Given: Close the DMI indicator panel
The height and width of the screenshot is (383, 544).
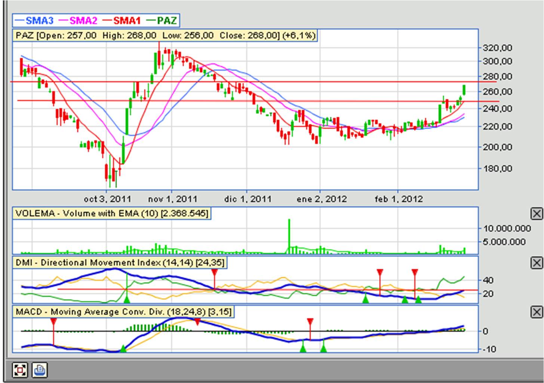Looking at the screenshot, I should [x=537, y=263].
